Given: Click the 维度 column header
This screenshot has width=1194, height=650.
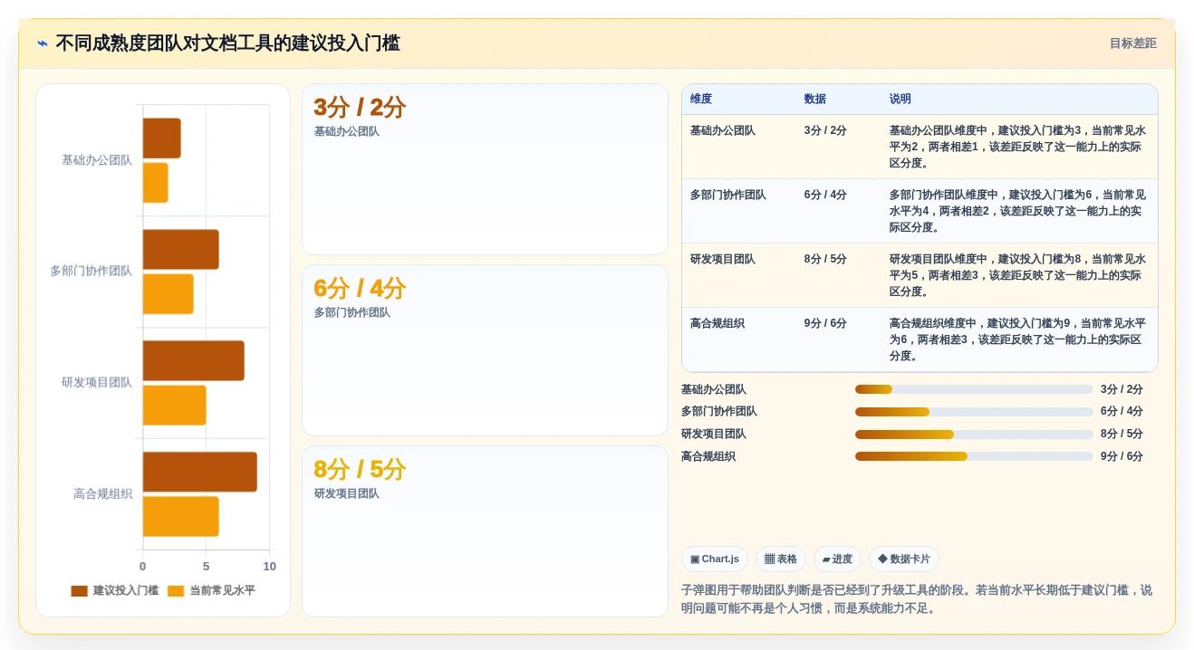Looking at the screenshot, I should coord(701,99).
